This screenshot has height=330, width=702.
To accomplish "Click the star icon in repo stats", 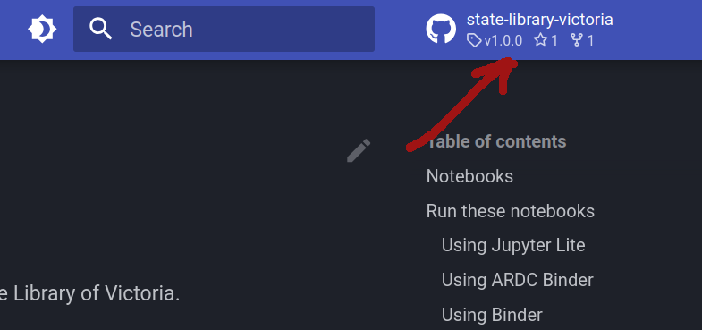I will point(541,41).
